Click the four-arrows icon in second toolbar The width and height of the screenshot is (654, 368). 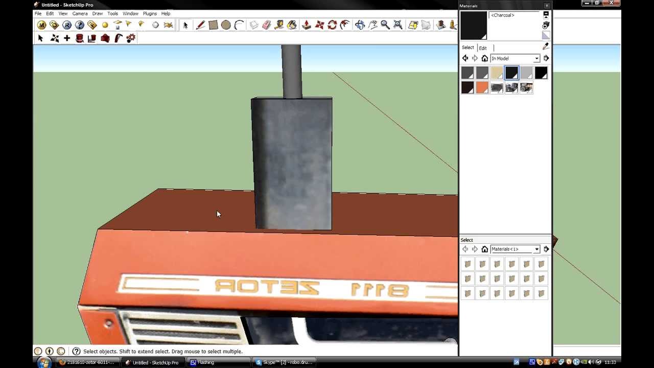[x=54, y=38]
